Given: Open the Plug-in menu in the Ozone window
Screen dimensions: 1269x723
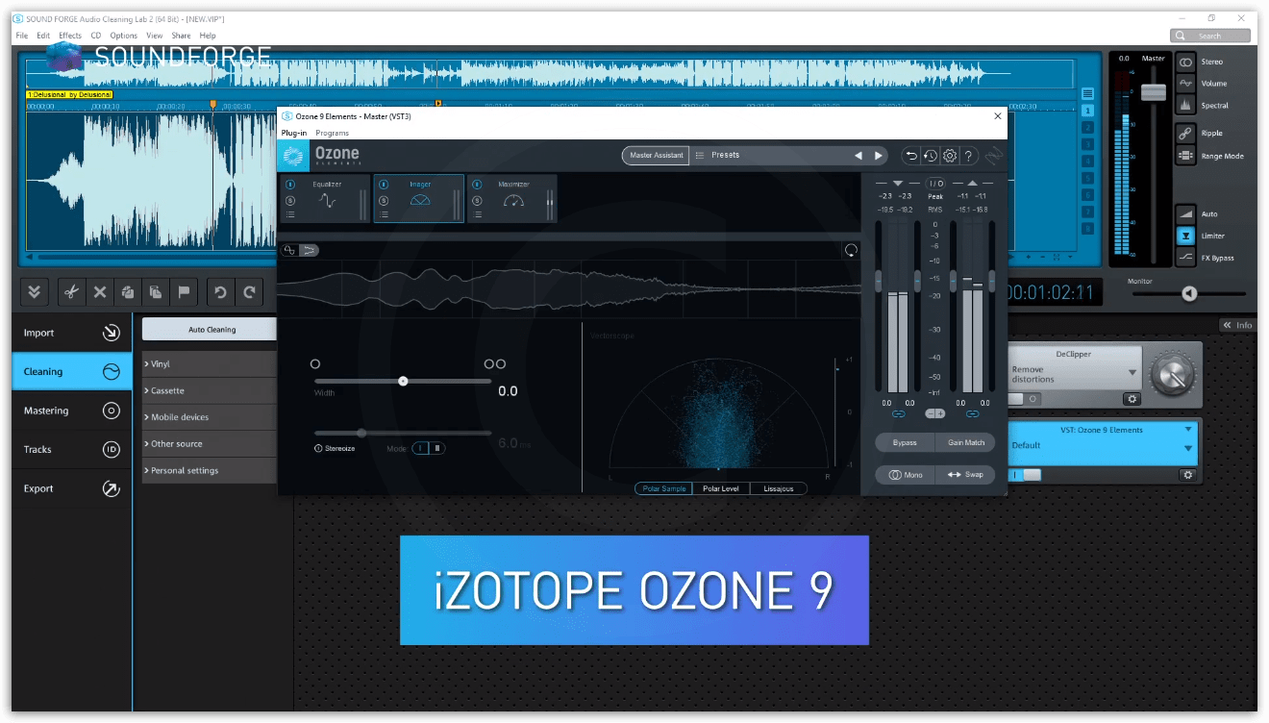Looking at the screenshot, I should pos(293,133).
